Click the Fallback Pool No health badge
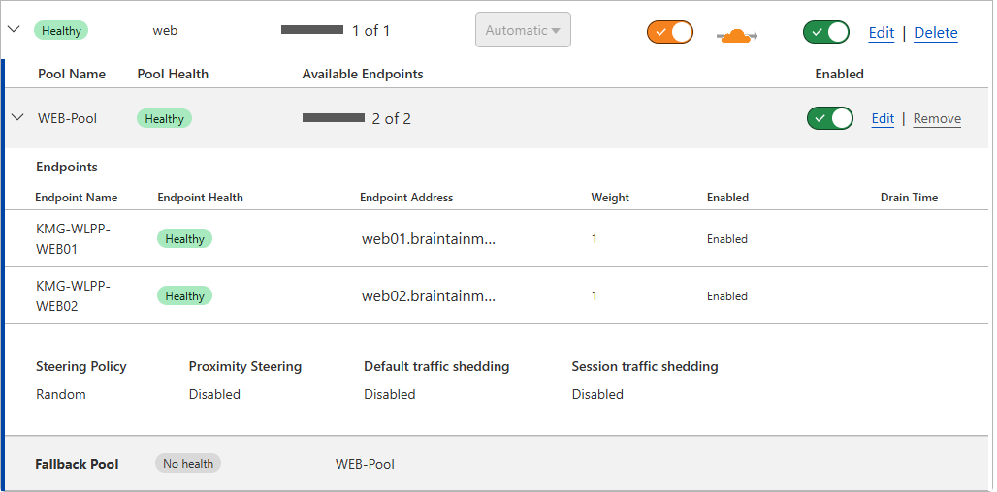The height and width of the screenshot is (492, 997). coord(188,464)
